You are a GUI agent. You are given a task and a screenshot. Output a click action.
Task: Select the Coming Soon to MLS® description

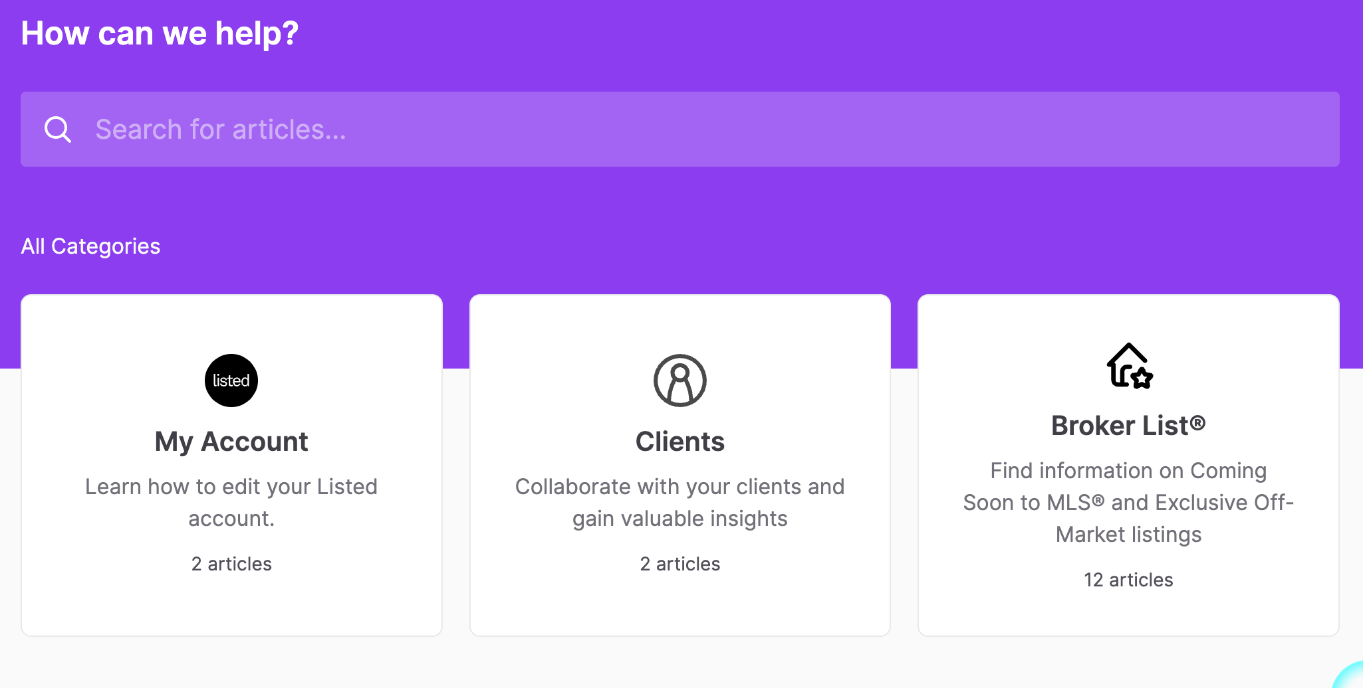pyautogui.click(x=1129, y=503)
